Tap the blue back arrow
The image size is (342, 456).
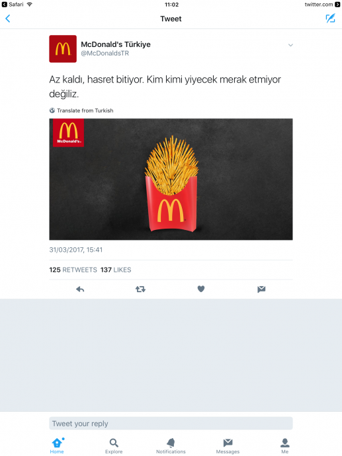click(x=8, y=19)
